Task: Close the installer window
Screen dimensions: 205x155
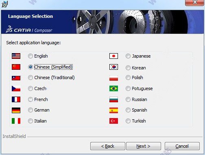Action: click(195, 2)
